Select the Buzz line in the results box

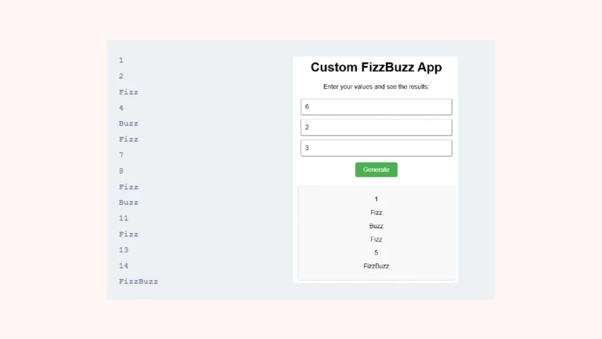click(376, 225)
